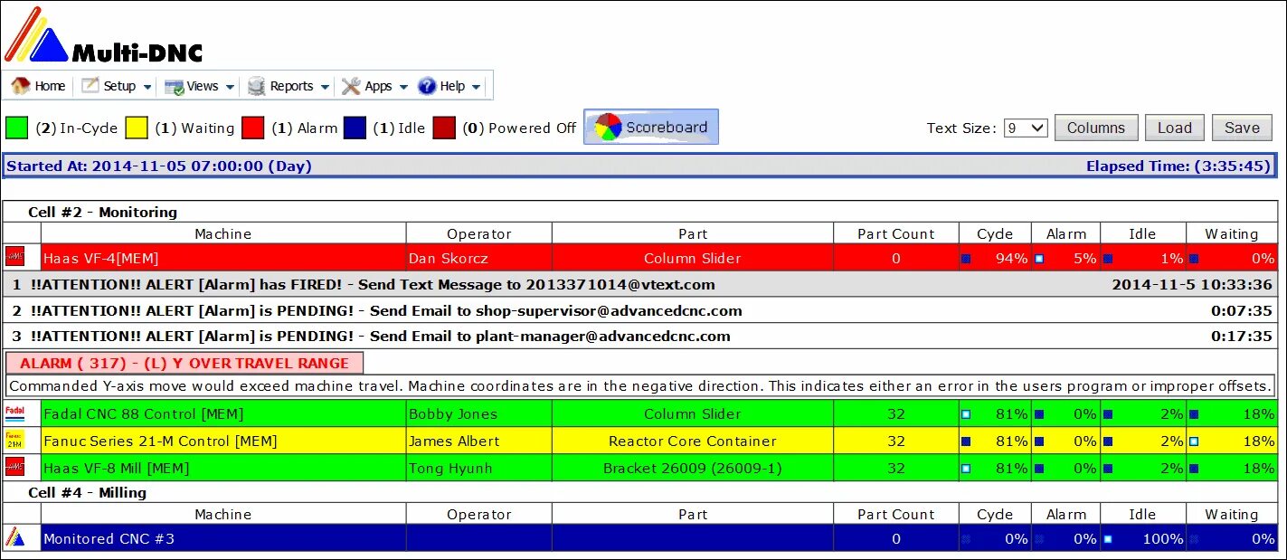Select Fanuc Series 21-M Control [MEM] machine

(160, 441)
